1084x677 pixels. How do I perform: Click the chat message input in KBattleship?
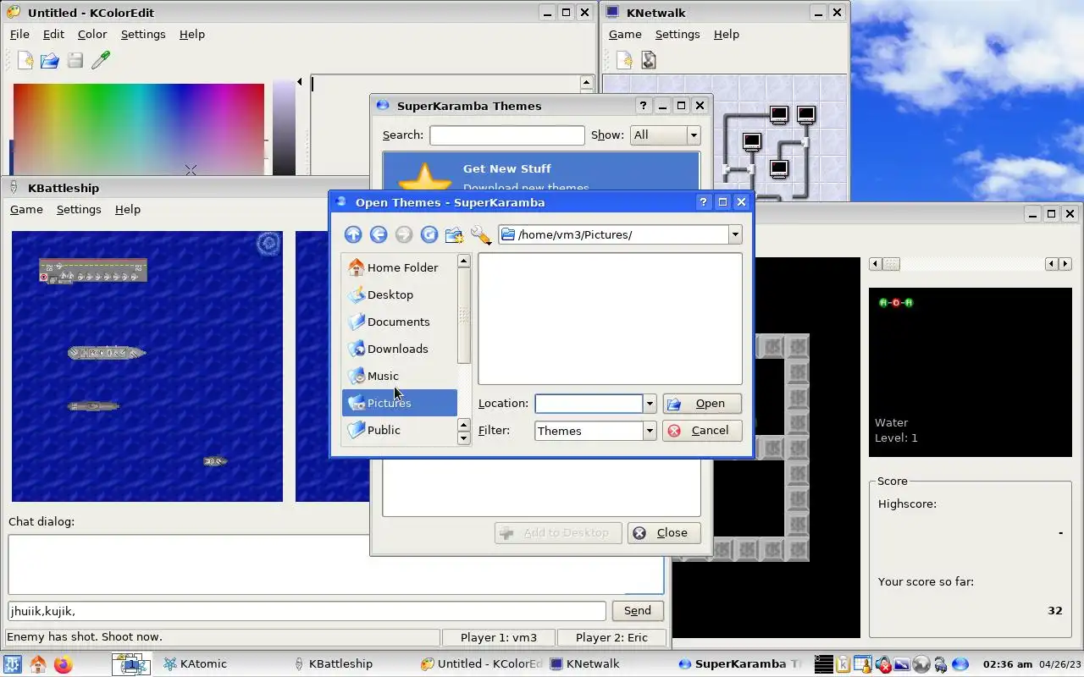(307, 611)
